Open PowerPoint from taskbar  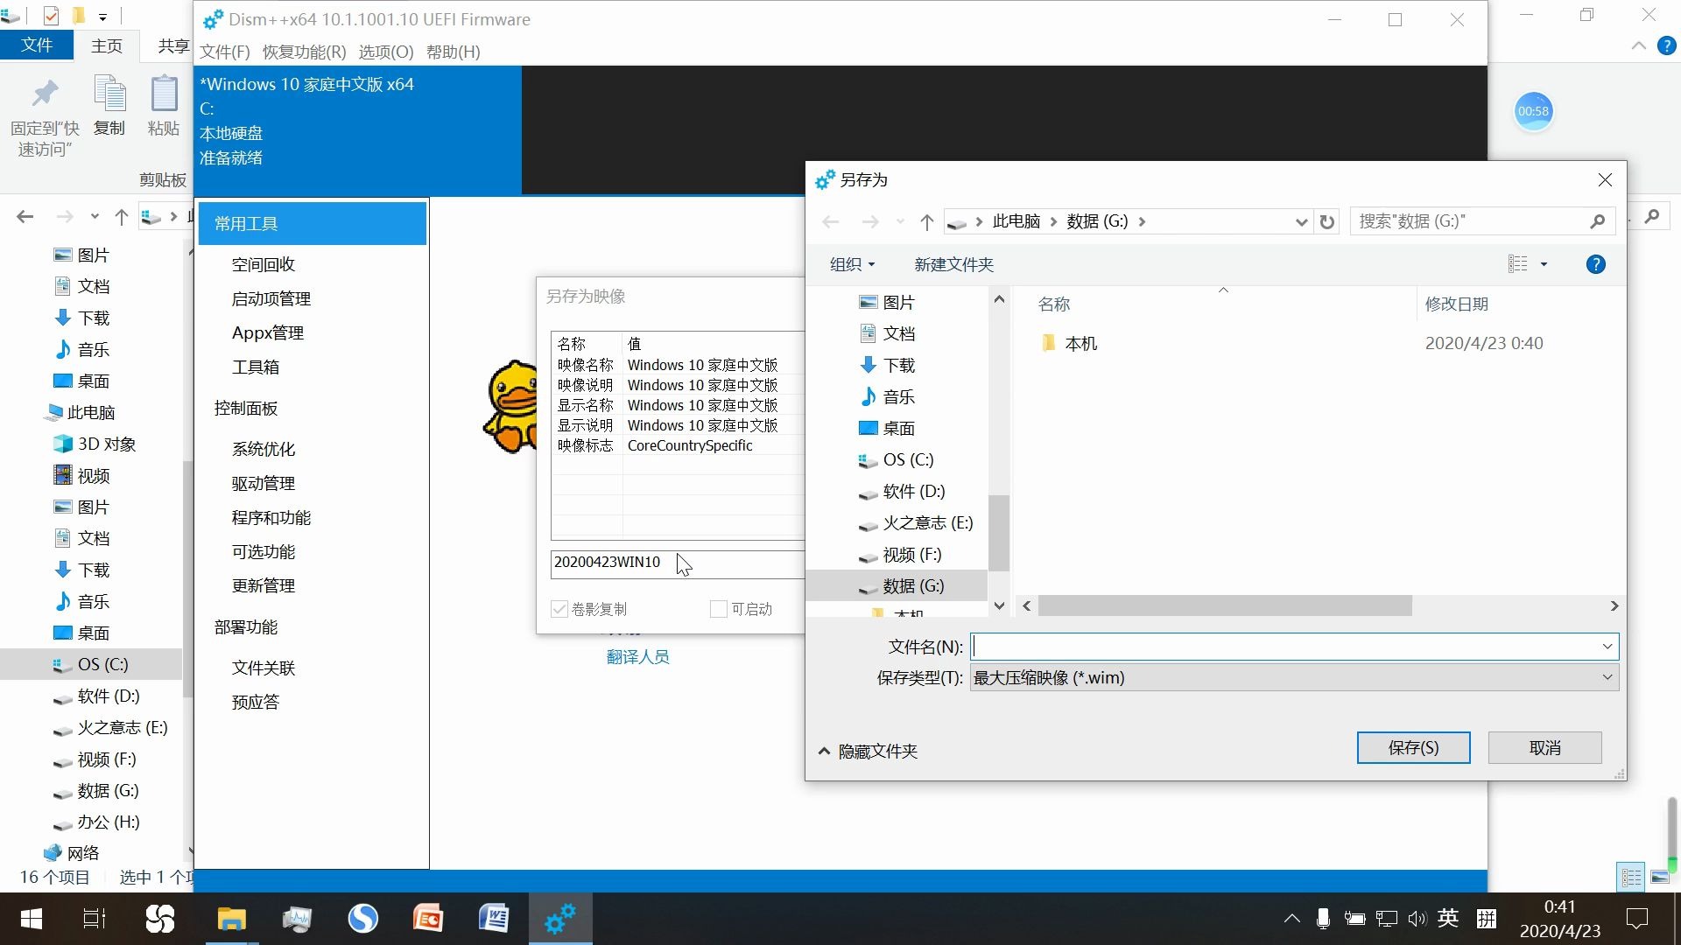pyautogui.click(x=428, y=919)
